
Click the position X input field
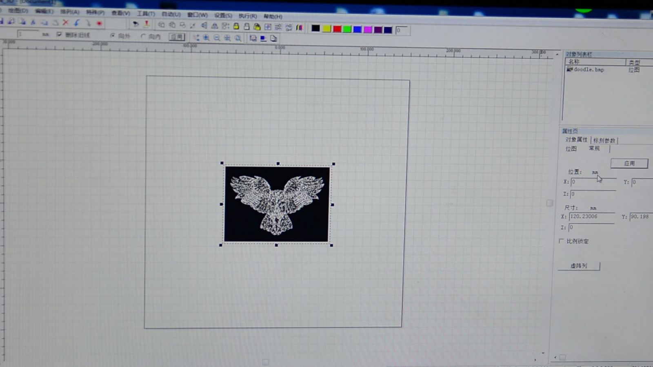point(593,181)
